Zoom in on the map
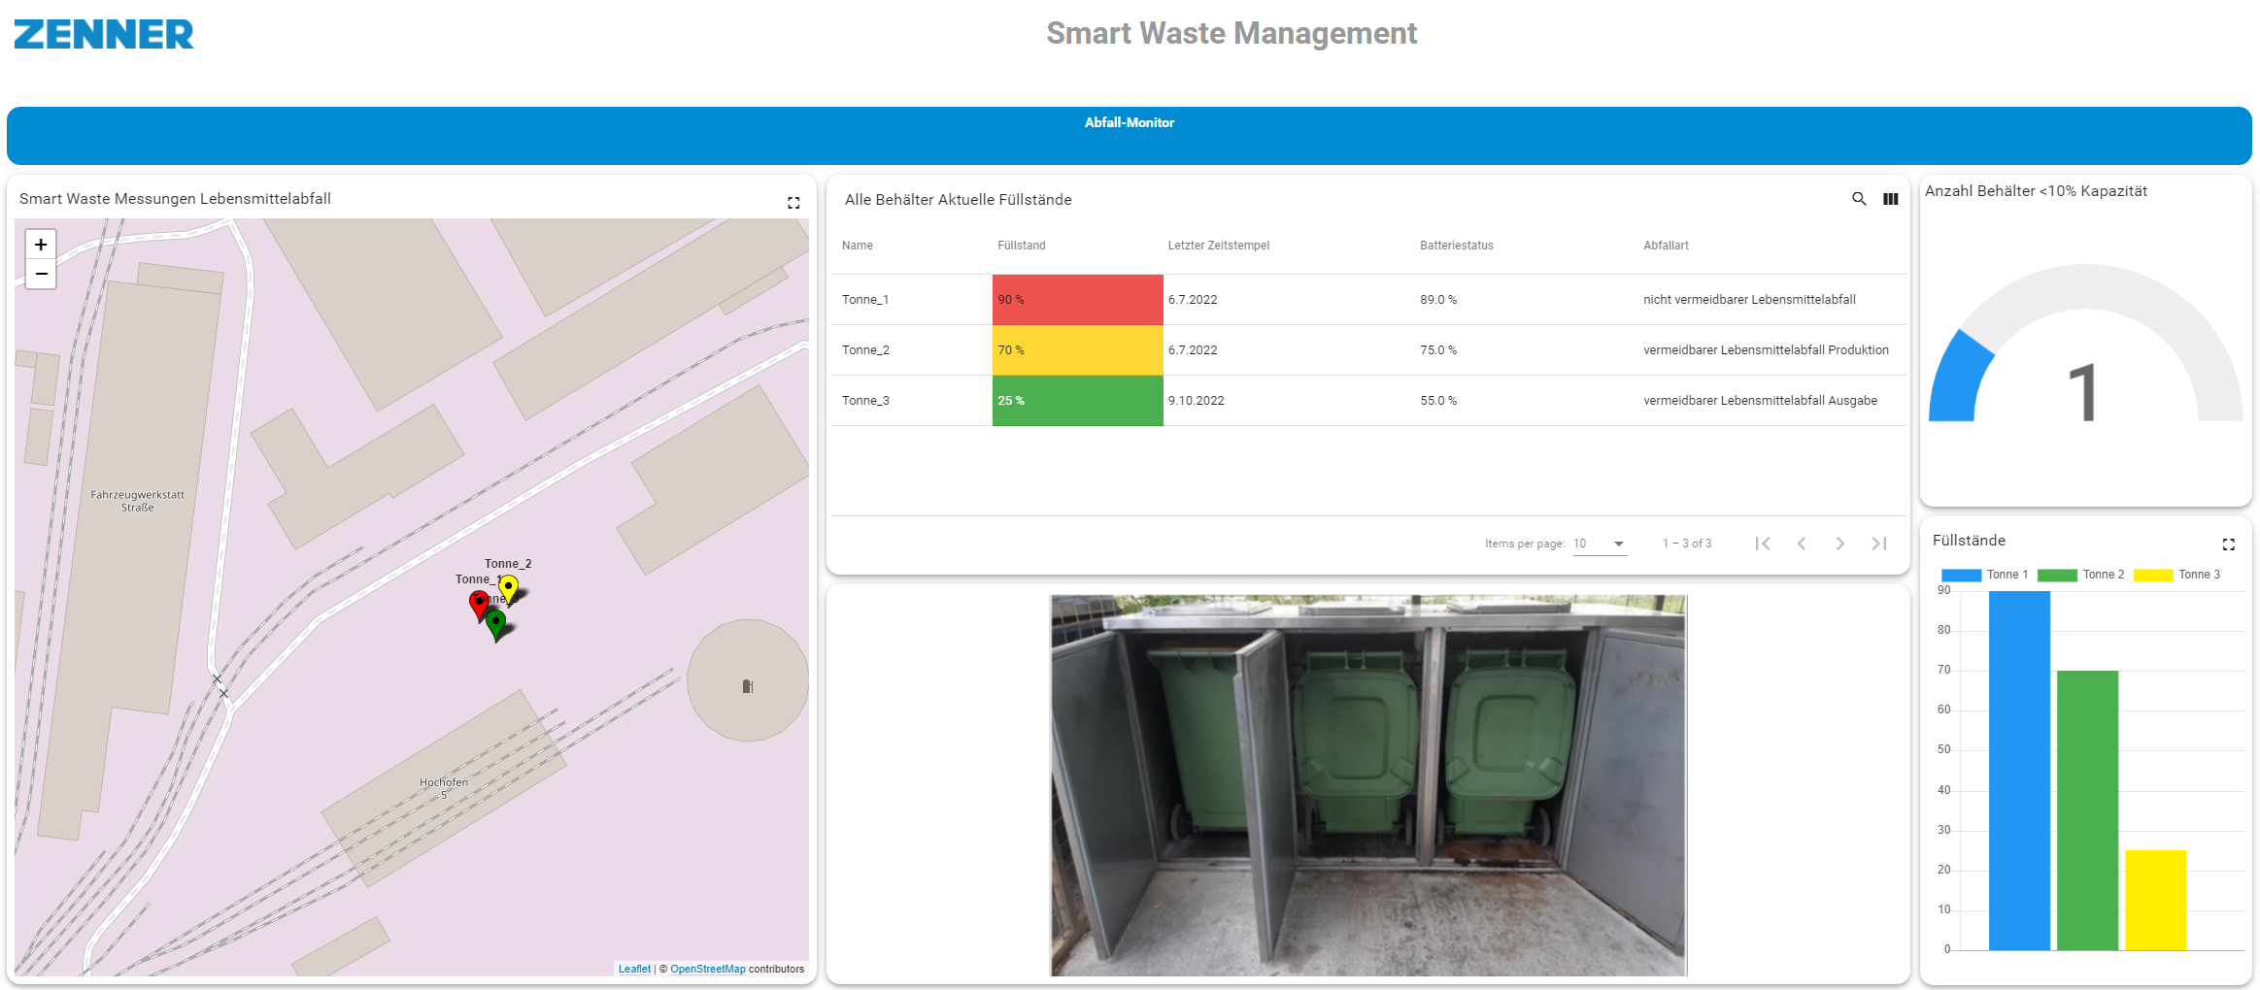 (x=41, y=245)
